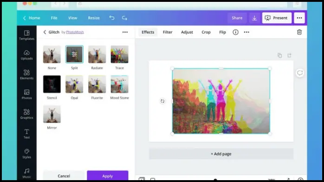Viewport: 324px width, 182px height.
Task: Go back from the Glitch panel
Action: 45,32
